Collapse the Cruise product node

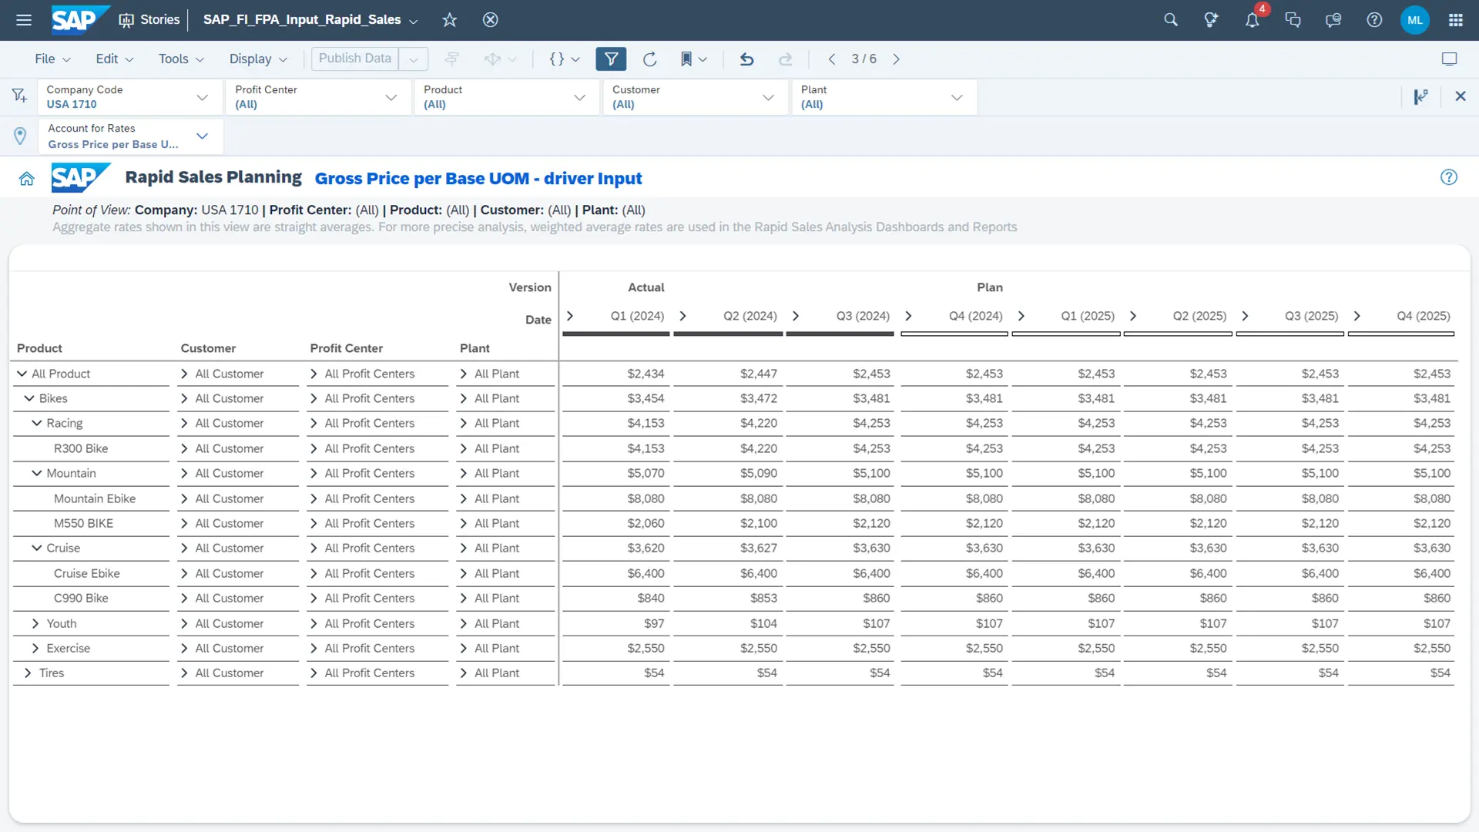point(36,548)
